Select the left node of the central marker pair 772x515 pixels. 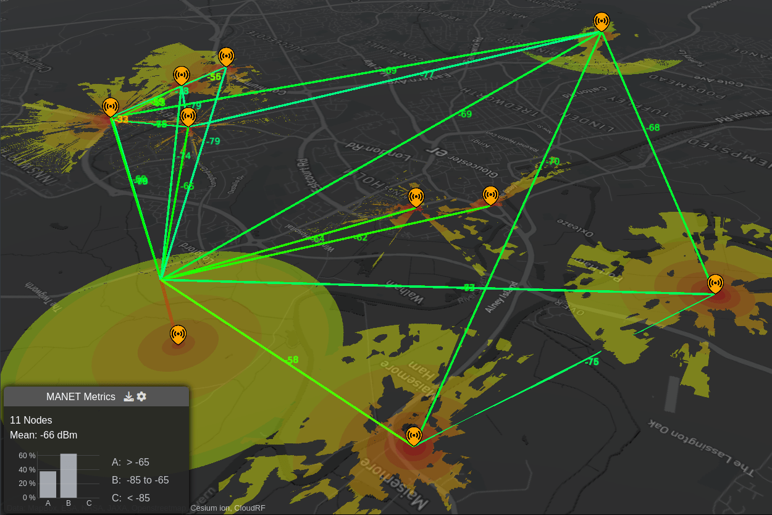click(x=416, y=197)
